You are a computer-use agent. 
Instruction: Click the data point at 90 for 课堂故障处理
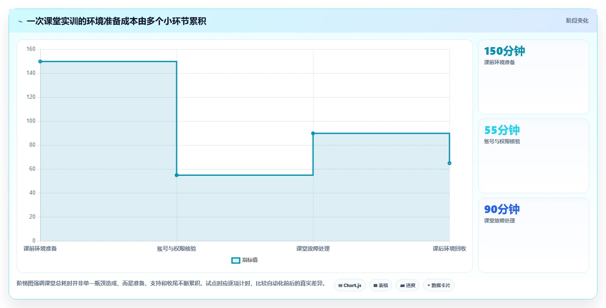click(313, 133)
